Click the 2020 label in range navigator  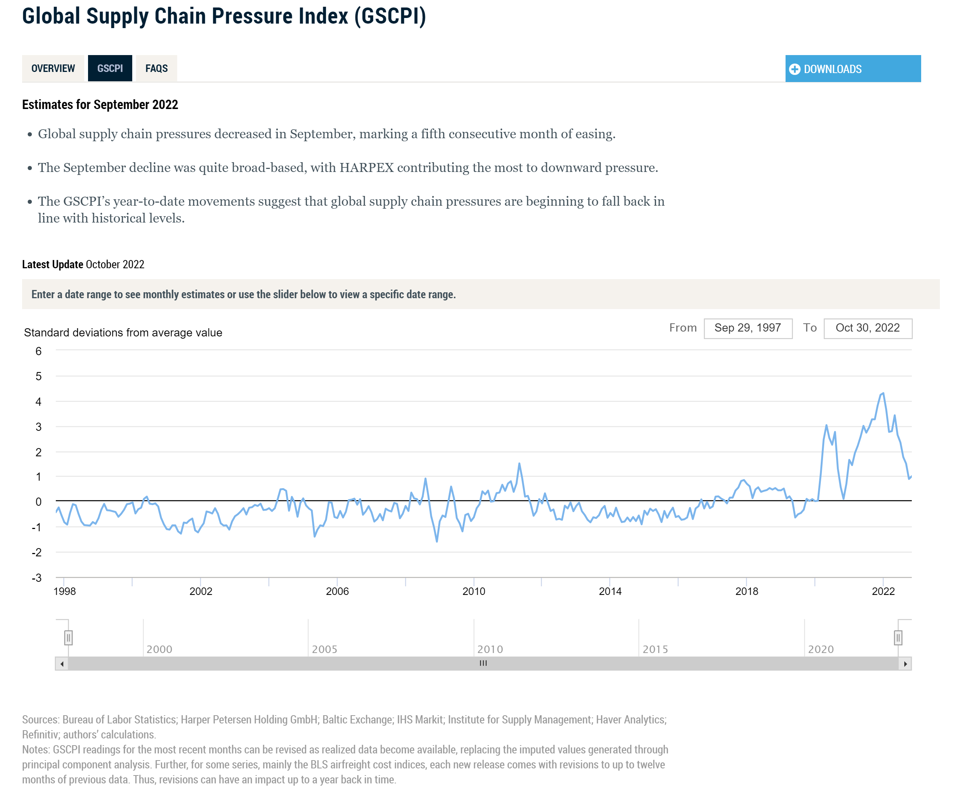(820, 649)
